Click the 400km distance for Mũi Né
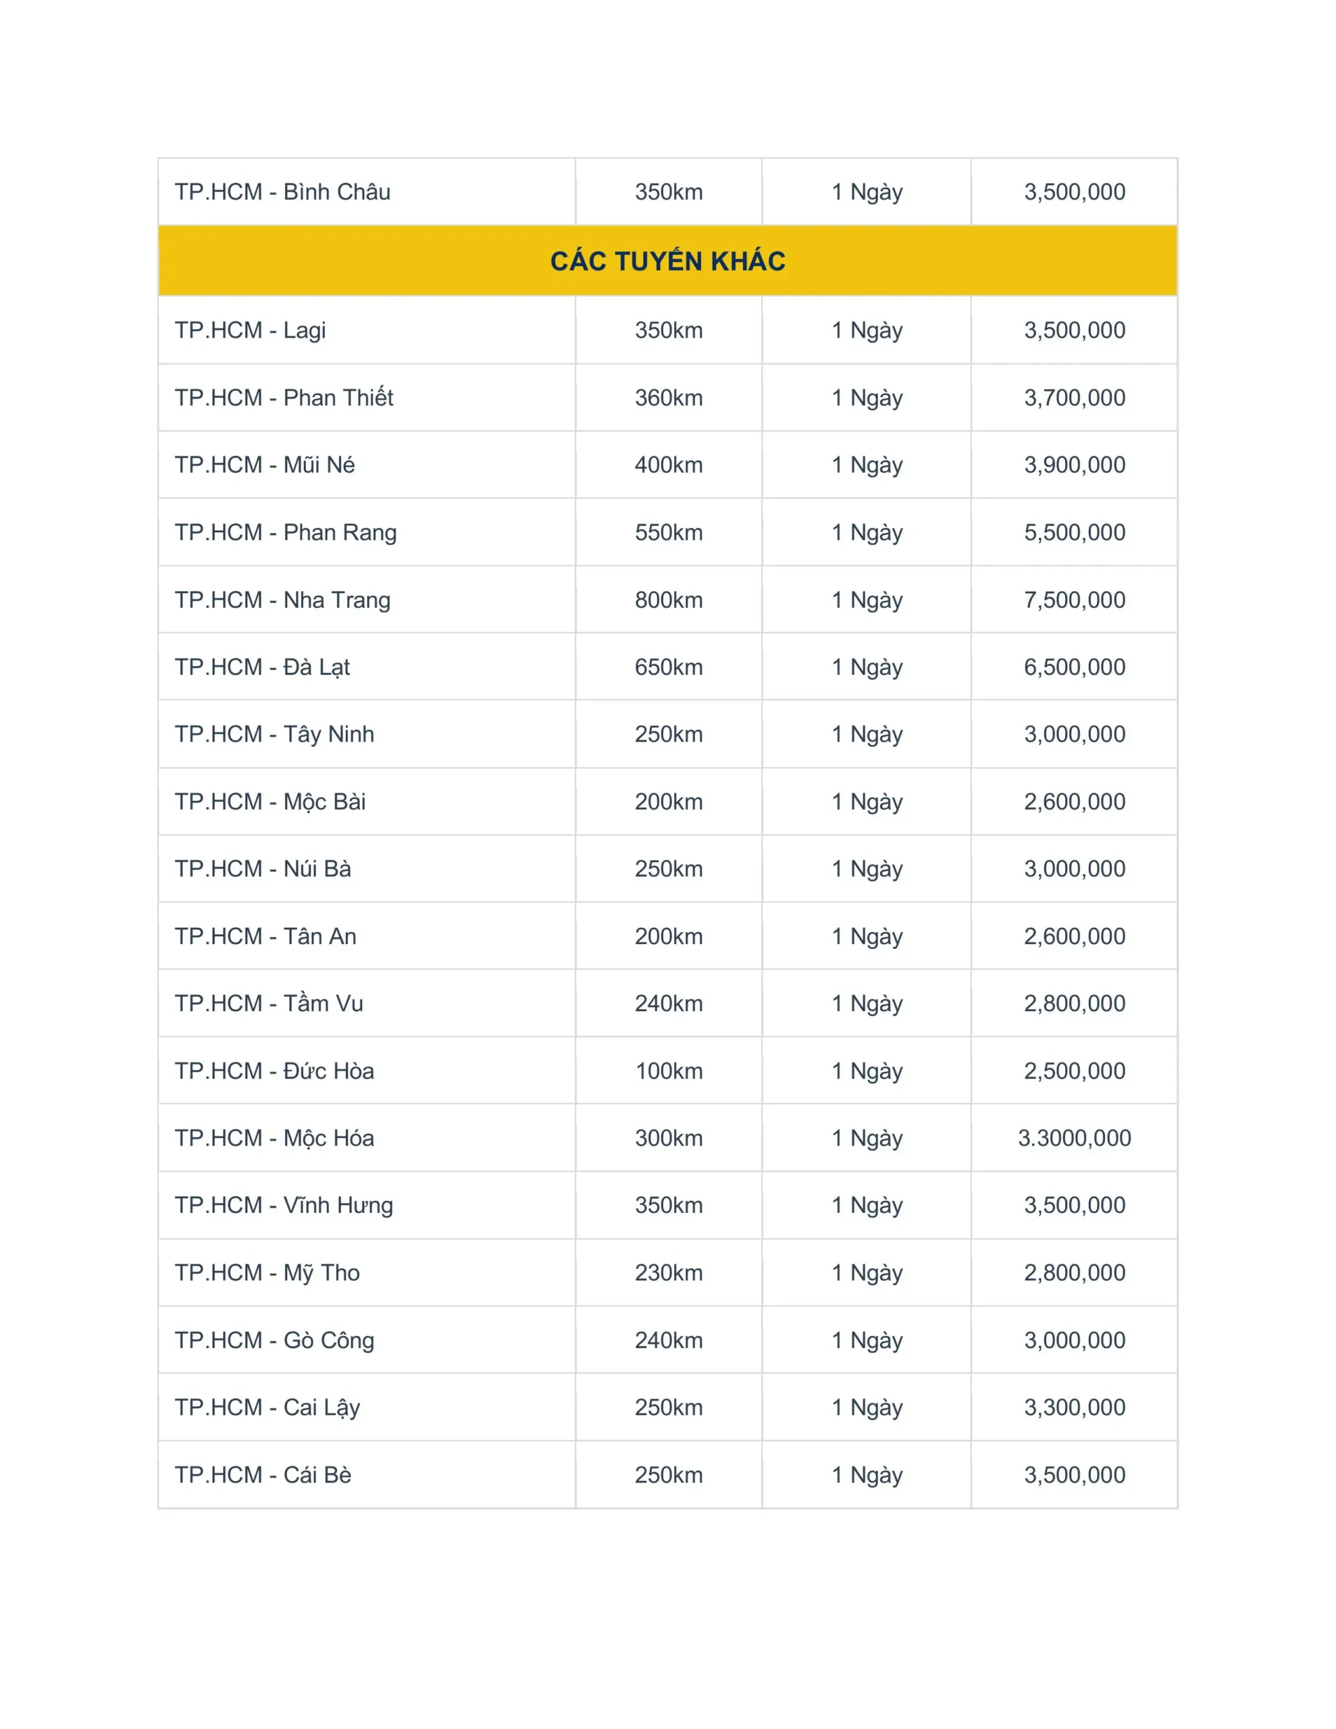Viewport: 1336px width, 1729px height. pos(669,465)
